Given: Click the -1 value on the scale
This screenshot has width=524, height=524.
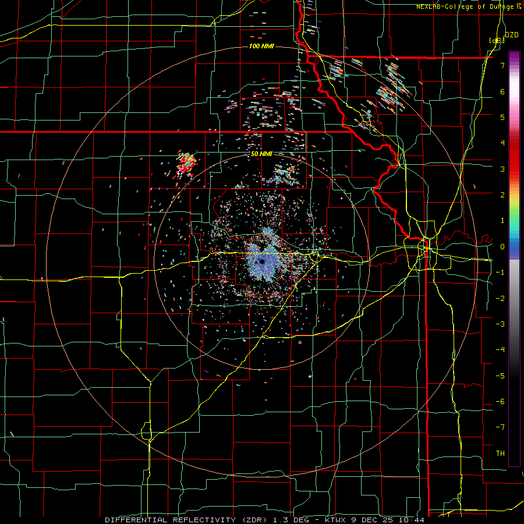Looking at the screenshot, I should click(x=500, y=272).
